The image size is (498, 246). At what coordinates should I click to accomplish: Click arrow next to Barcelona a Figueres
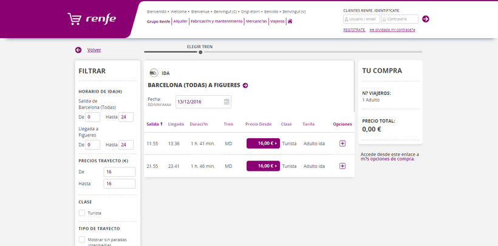pos(245,85)
